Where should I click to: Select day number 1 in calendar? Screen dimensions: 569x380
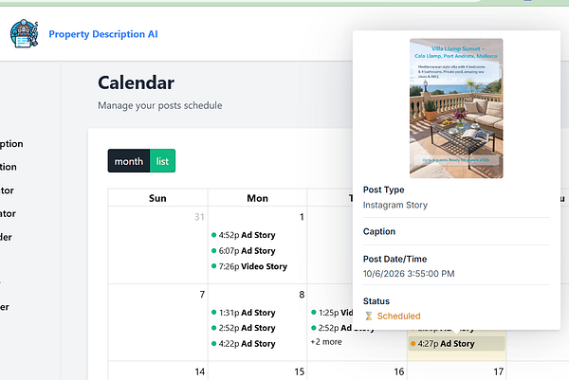(302, 217)
